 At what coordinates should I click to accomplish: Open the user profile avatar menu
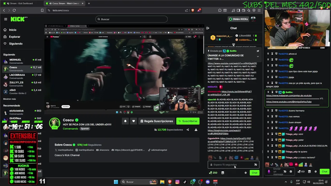tap(253, 19)
